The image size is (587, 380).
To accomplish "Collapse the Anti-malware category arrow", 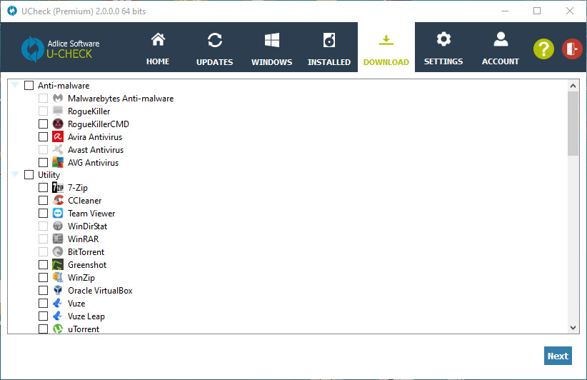I will point(16,86).
